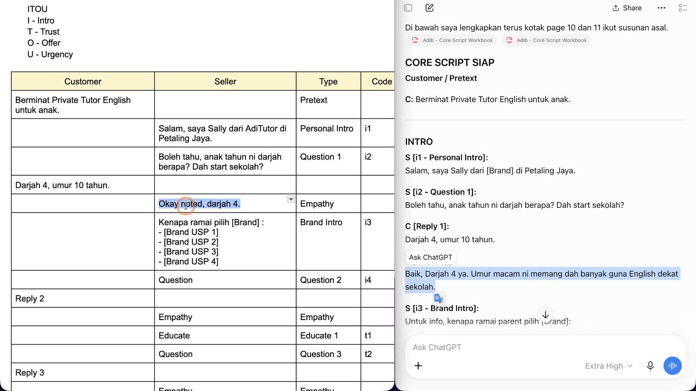Toggle the ChatGPT sidebar panel icon
Viewport: 696px width, 391px height.
[408, 8]
